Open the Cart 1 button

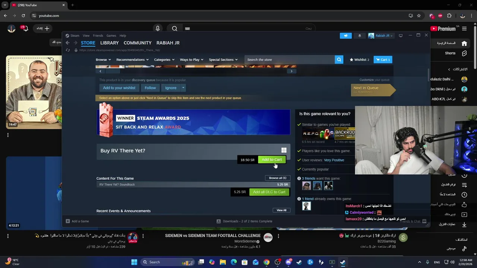(383, 60)
